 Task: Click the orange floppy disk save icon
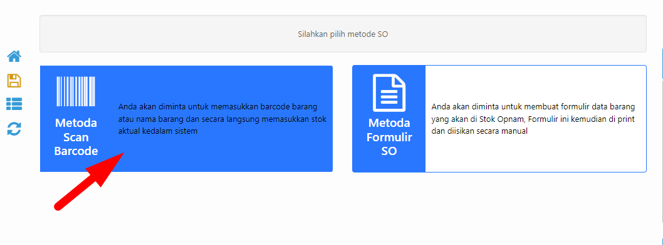click(x=14, y=80)
